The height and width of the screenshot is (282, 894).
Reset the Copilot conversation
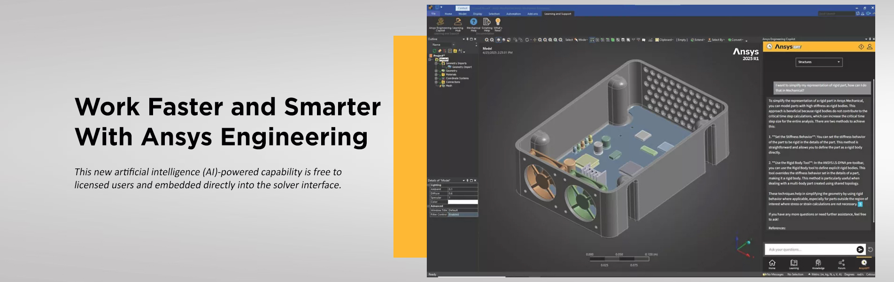871,250
